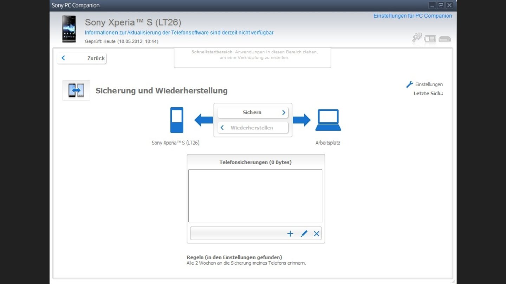Click the Arbeitsplatz label

point(328,143)
